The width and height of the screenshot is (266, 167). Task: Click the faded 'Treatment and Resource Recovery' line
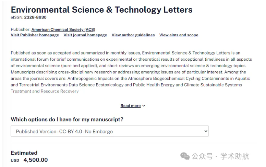tap(45, 91)
